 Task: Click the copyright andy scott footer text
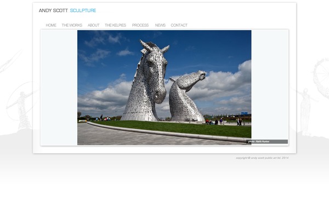point(262,158)
